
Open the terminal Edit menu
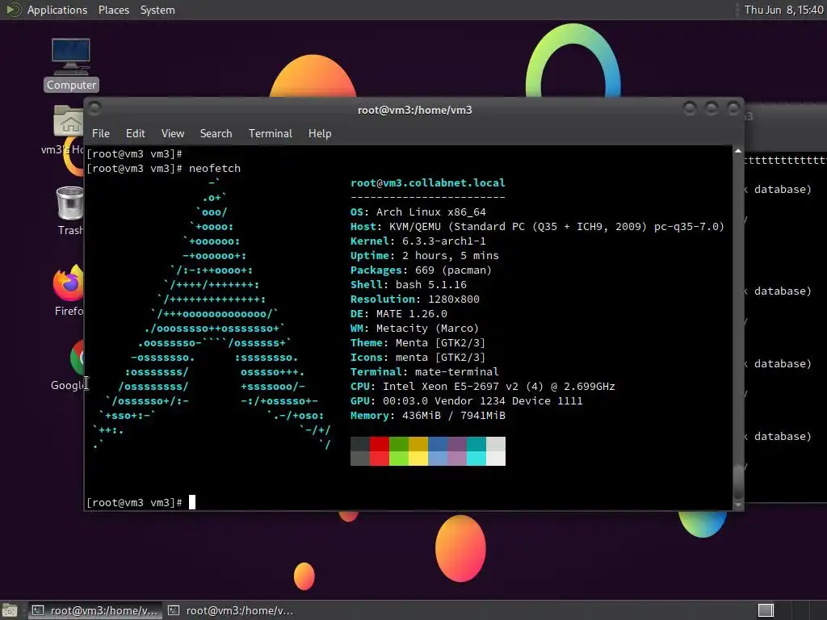pos(135,133)
